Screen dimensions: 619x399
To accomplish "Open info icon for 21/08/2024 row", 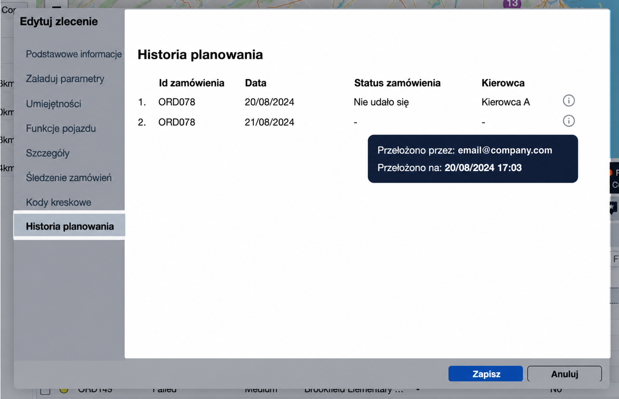I will click(x=568, y=121).
